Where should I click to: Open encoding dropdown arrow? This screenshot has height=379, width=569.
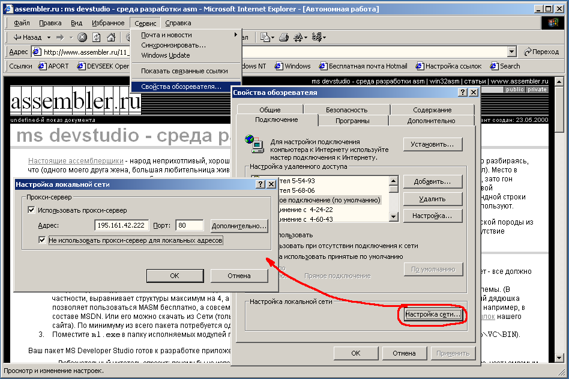325,37
